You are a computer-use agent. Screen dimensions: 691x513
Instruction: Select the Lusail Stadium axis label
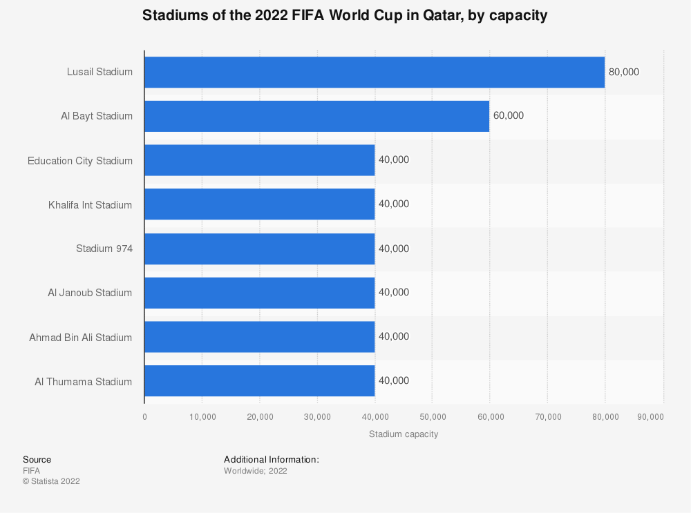pos(100,72)
